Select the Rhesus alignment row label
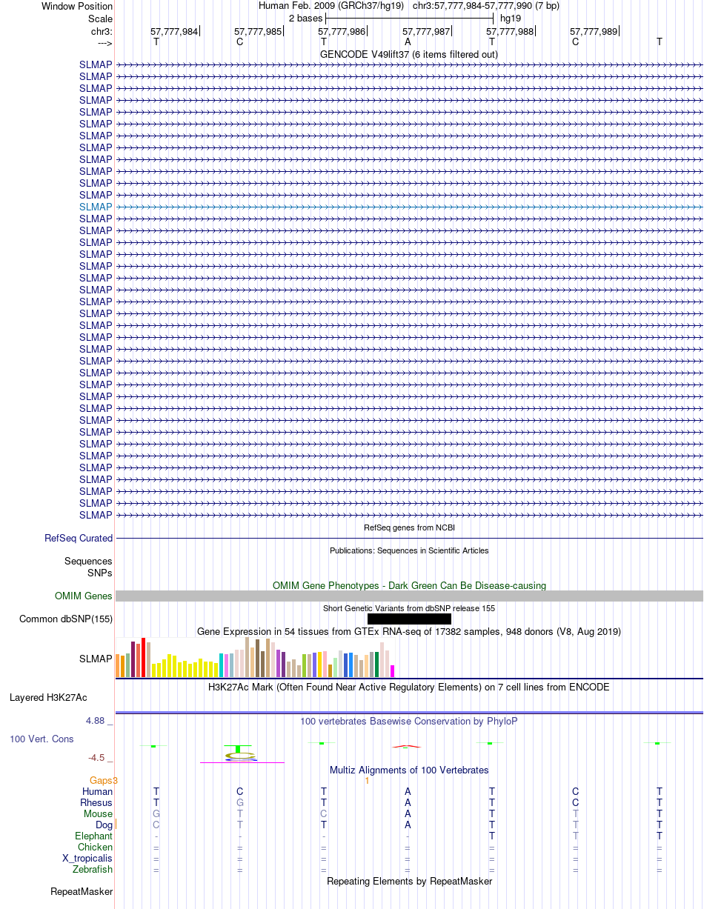The width and height of the screenshot is (704, 909). (96, 802)
